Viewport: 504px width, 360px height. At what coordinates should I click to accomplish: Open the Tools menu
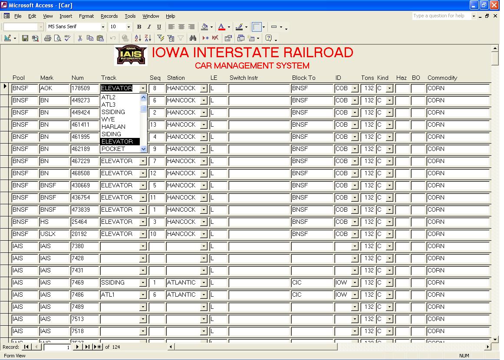(x=130, y=16)
